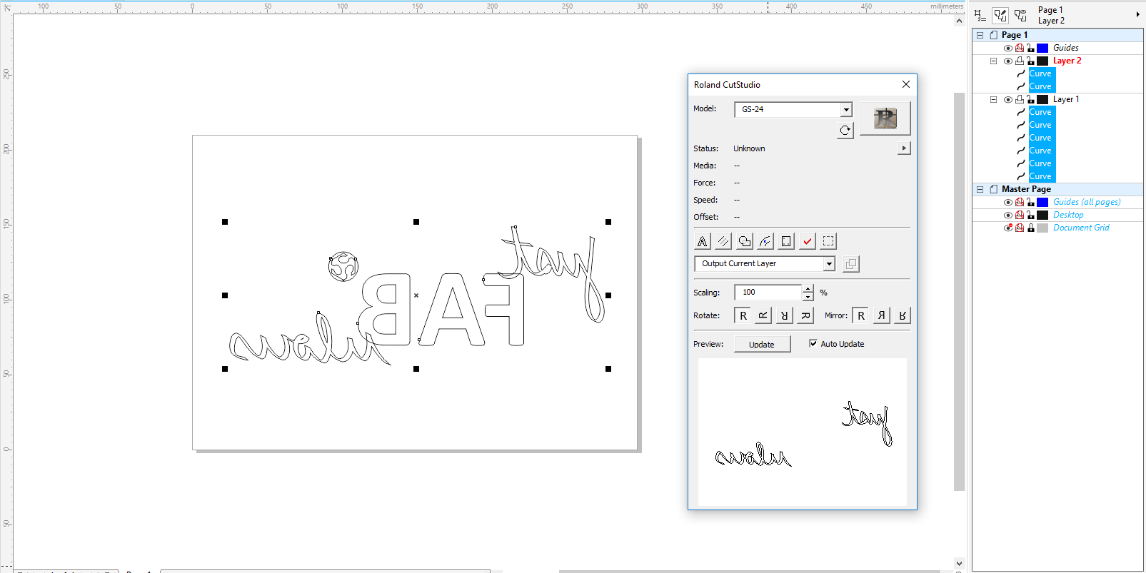Select horizontal mirror reversed-R button

click(882, 315)
